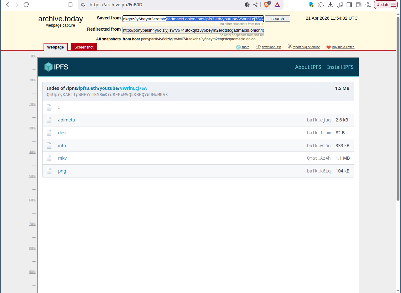Click the bafk…k6lq hash link
The height and width of the screenshot is (293, 401).
[x=319, y=171]
